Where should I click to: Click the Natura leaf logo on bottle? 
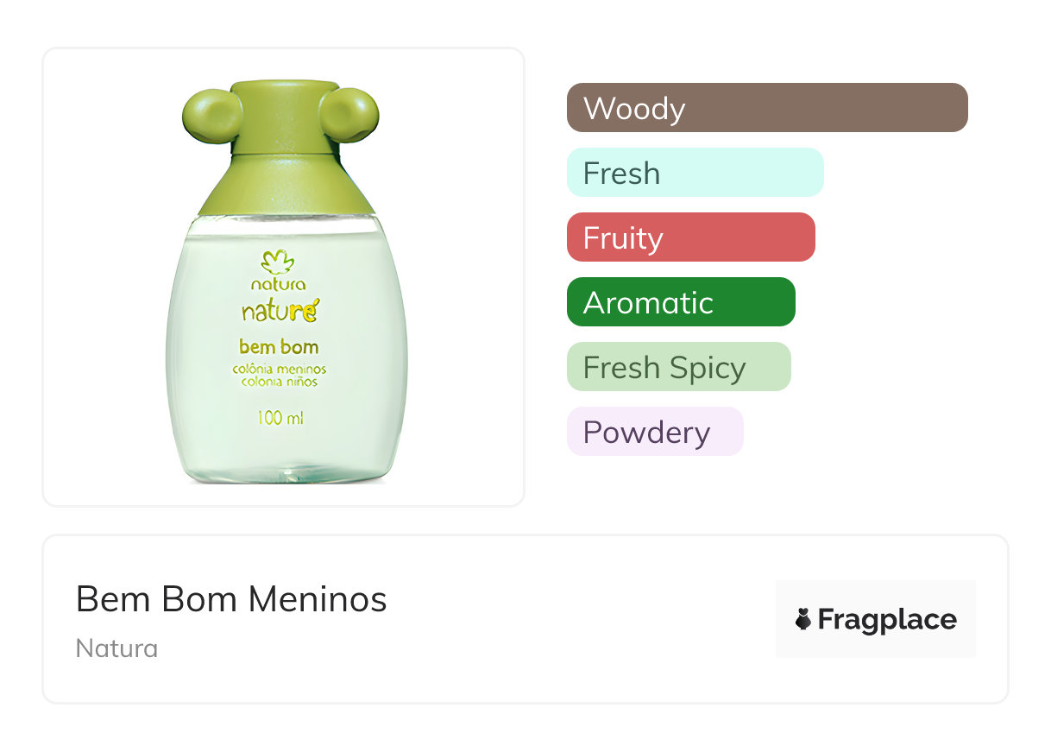(278, 262)
